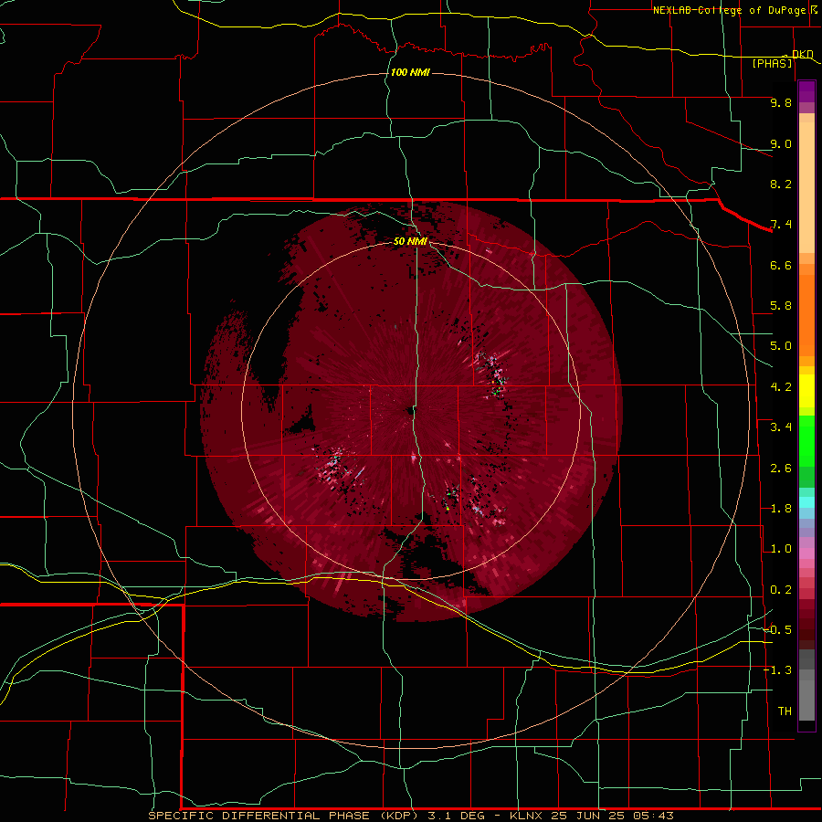Click the 5.8 scale value
Screen dimensions: 822x822
tap(781, 306)
